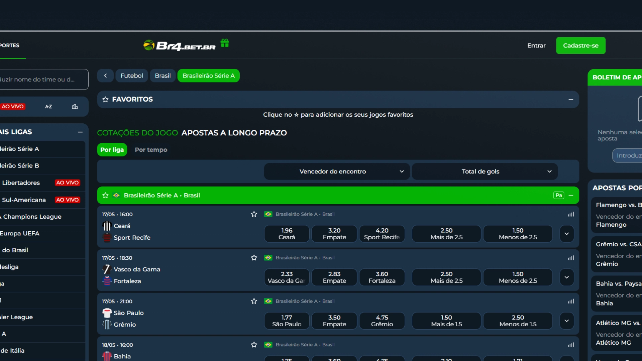Favorite the Brasileirão Série A league header star
This screenshot has width=642, height=361.
(105, 195)
